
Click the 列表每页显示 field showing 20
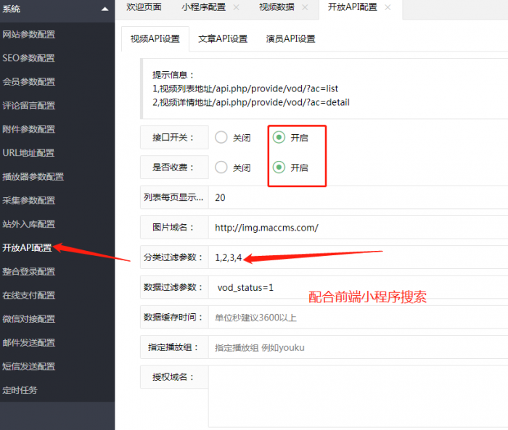coord(359,197)
